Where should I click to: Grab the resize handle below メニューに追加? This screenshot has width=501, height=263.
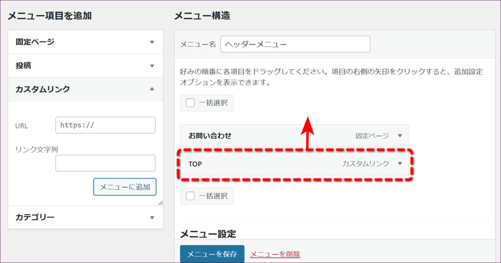tap(160, 202)
